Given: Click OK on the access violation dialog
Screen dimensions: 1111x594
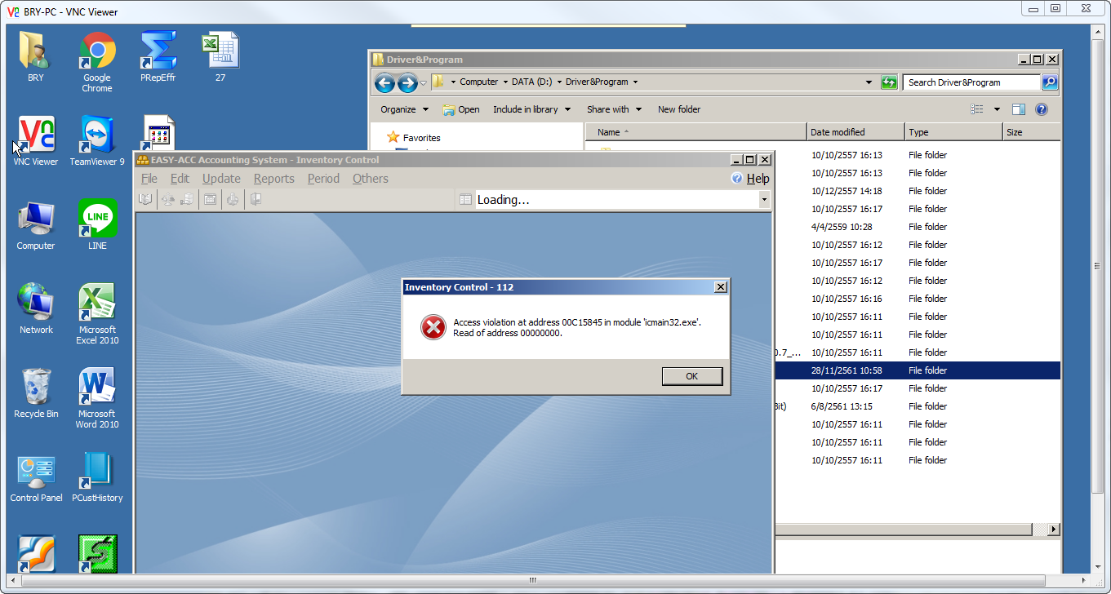Looking at the screenshot, I should click(691, 376).
